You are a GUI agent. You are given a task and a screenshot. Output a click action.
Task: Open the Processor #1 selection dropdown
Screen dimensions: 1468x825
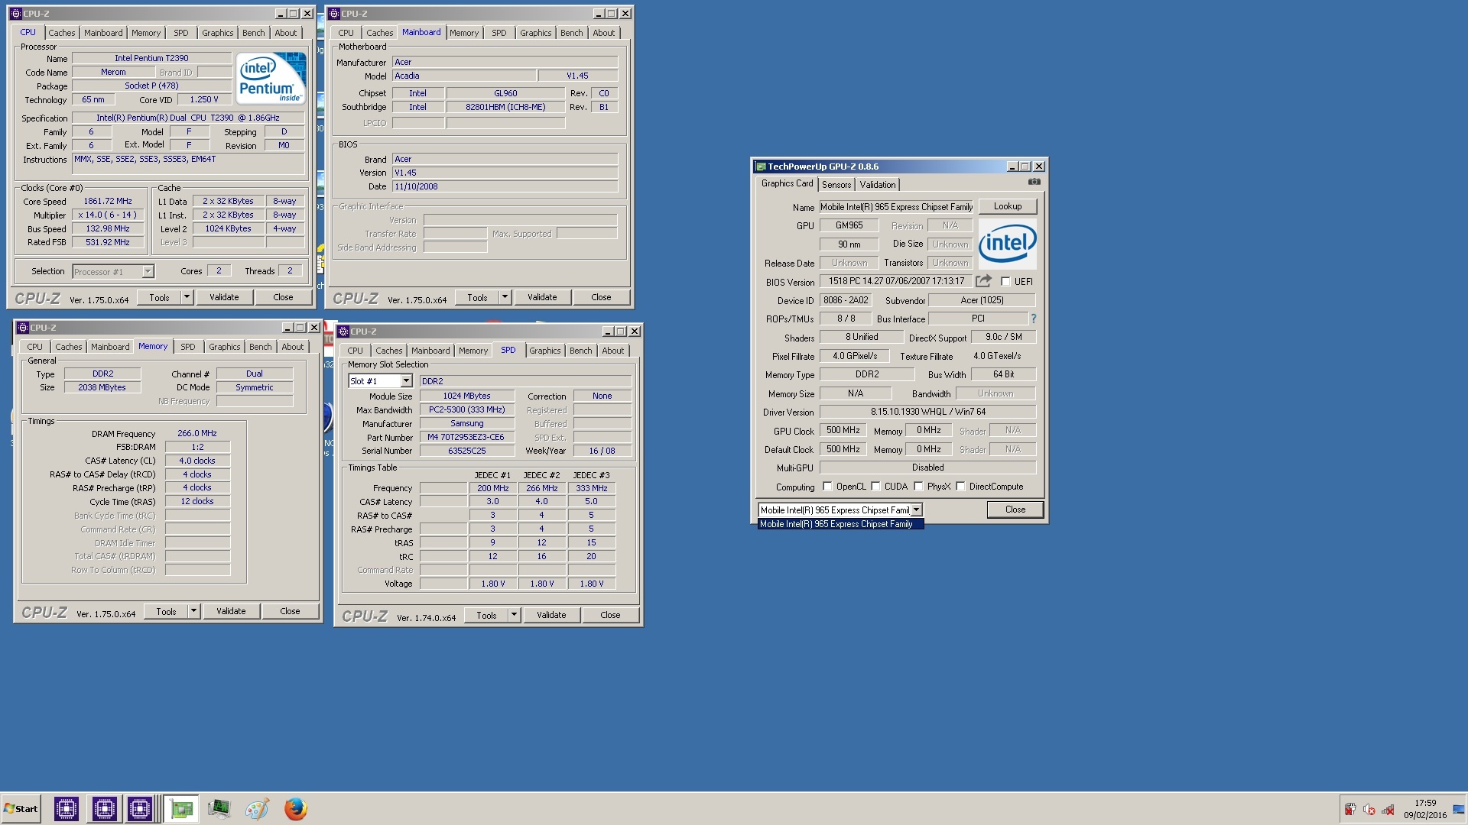[148, 272]
